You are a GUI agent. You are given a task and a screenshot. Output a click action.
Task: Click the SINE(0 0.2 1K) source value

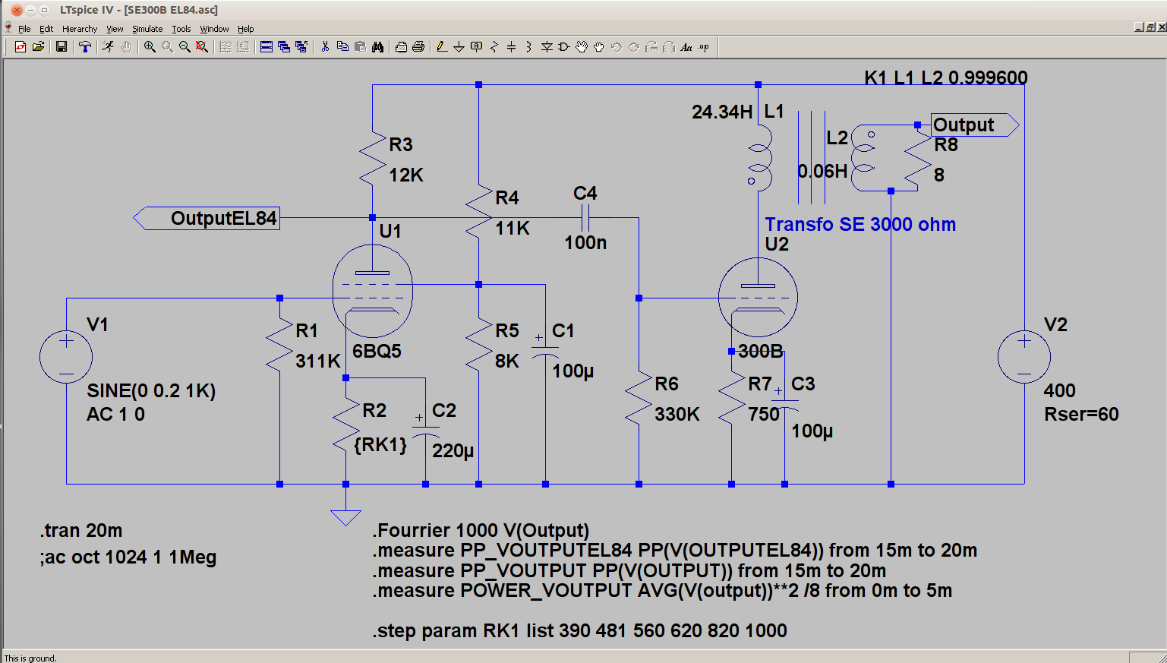151,390
